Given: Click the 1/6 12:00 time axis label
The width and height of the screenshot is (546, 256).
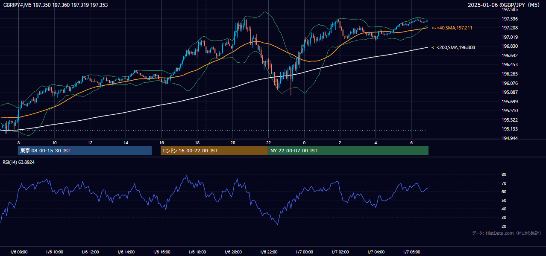Looking at the screenshot, I should tap(90, 252).
